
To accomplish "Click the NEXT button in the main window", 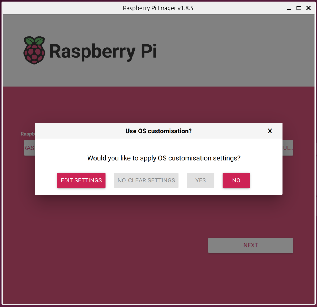I will pyautogui.click(x=251, y=245).
